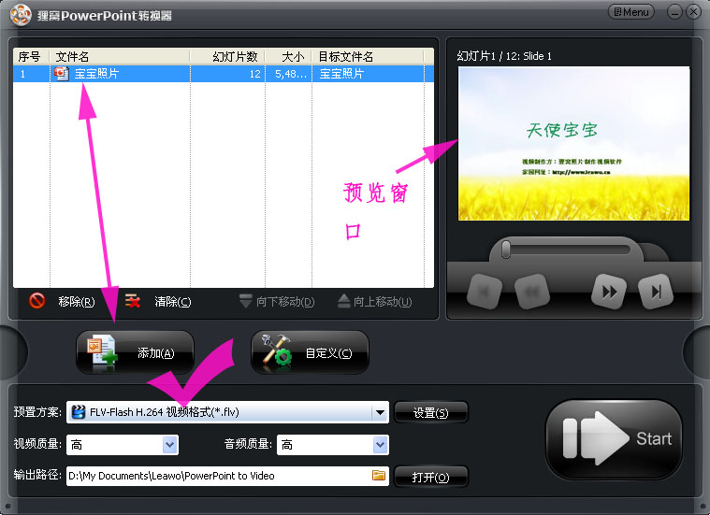This screenshot has height=515, width=710.
Task: Click the red clear icon next to 清除(C)
Action: [x=132, y=300]
